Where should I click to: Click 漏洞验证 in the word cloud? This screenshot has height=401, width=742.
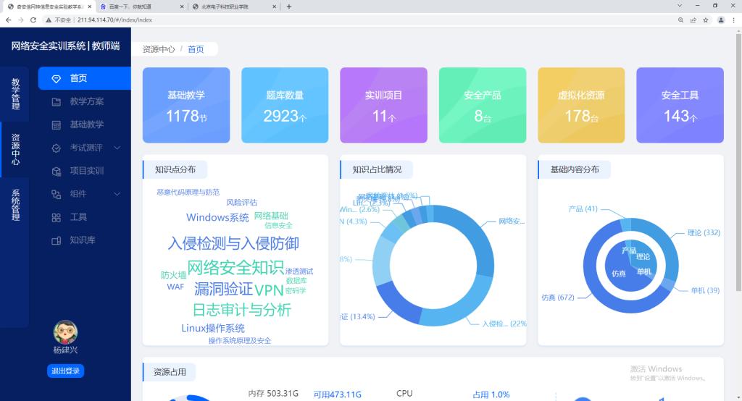[x=223, y=289]
